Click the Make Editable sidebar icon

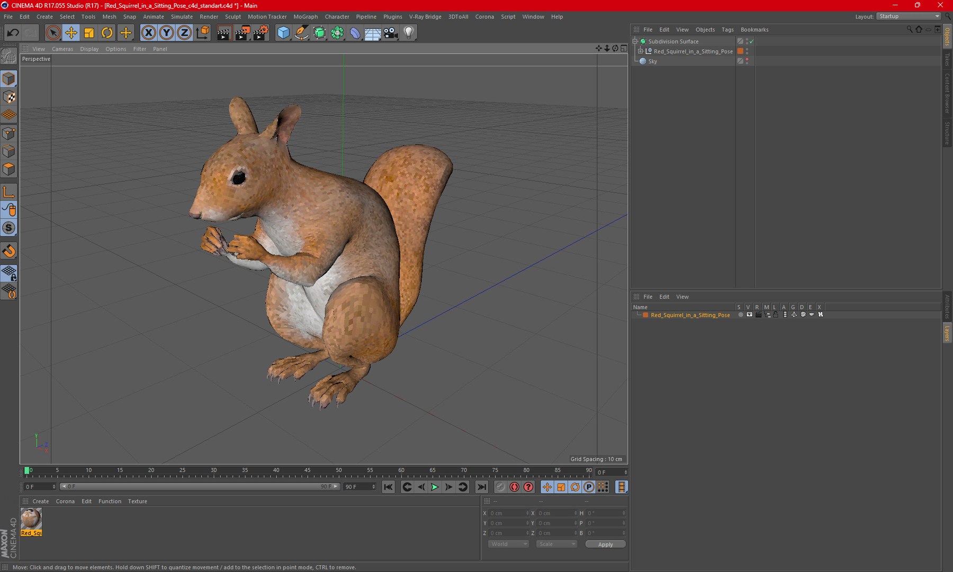coord(9,56)
